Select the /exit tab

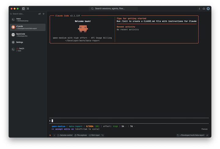(28, 50)
